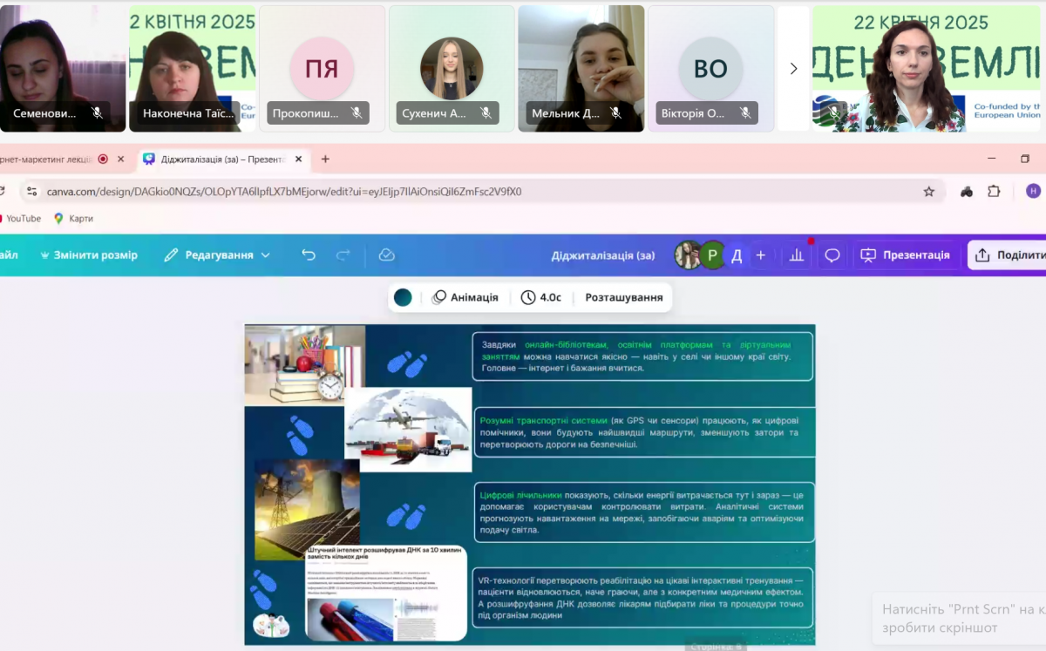Image resolution: width=1046 pixels, height=651 pixels.
Task: Undo the last action in Canva
Action: point(309,254)
